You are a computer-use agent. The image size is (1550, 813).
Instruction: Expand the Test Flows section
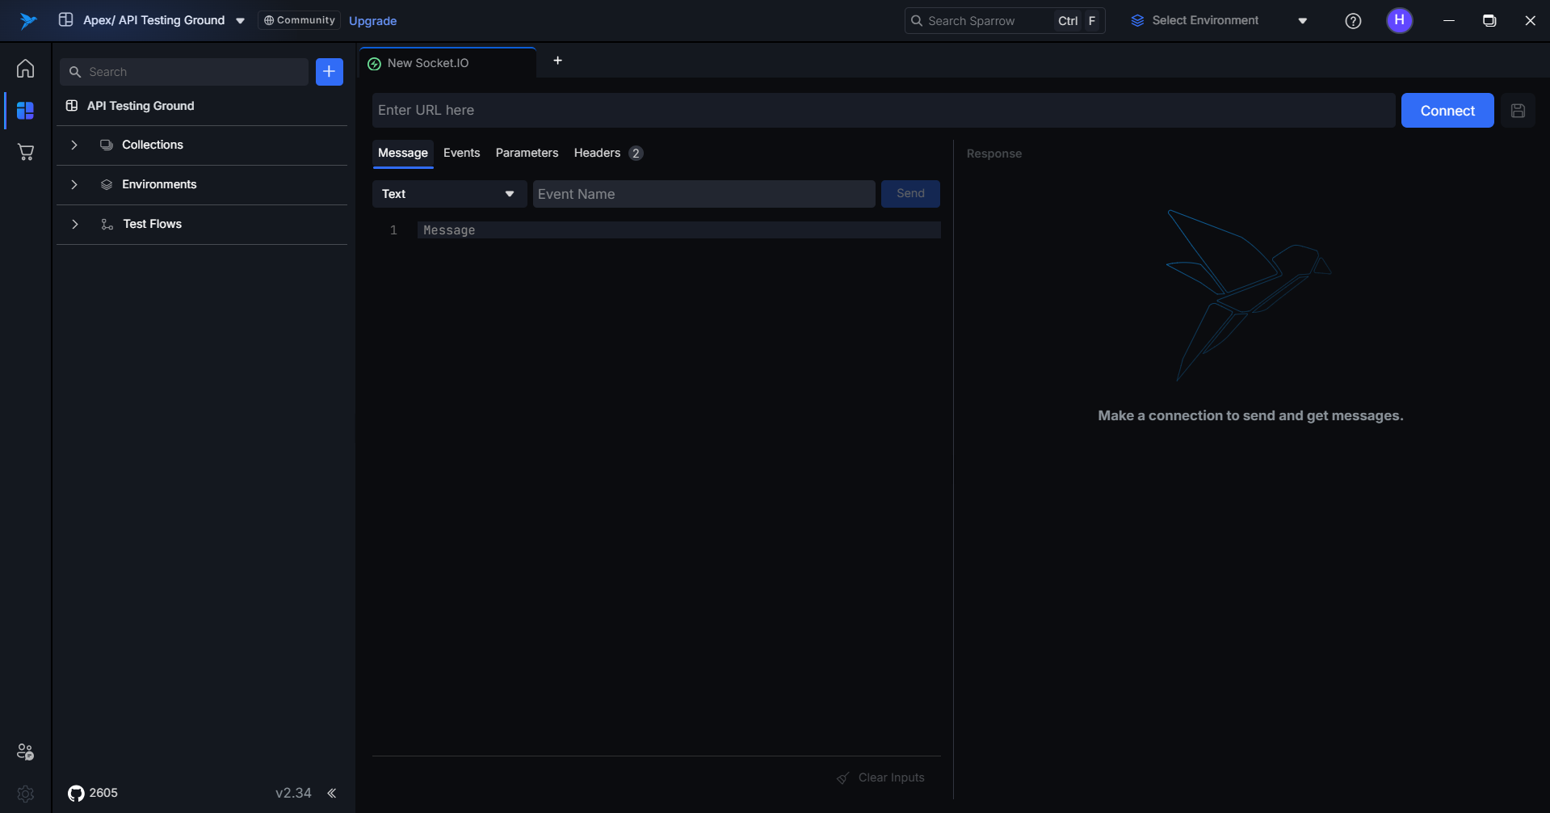[74, 225]
